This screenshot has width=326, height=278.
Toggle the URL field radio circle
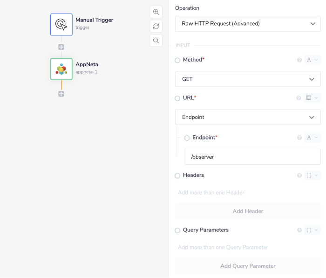click(177, 98)
